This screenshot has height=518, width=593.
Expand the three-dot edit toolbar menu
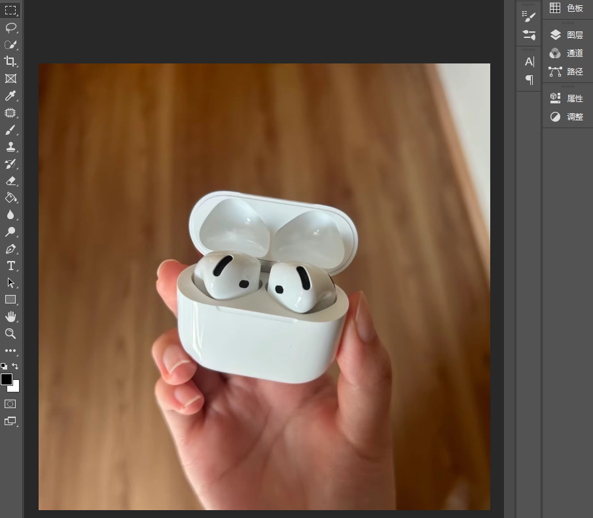(10, 351)
